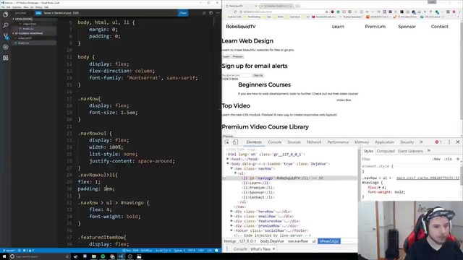The width and height of the screenshot is (463, 260).
Task: Split the VS Code editor
Action: [211, 13]
